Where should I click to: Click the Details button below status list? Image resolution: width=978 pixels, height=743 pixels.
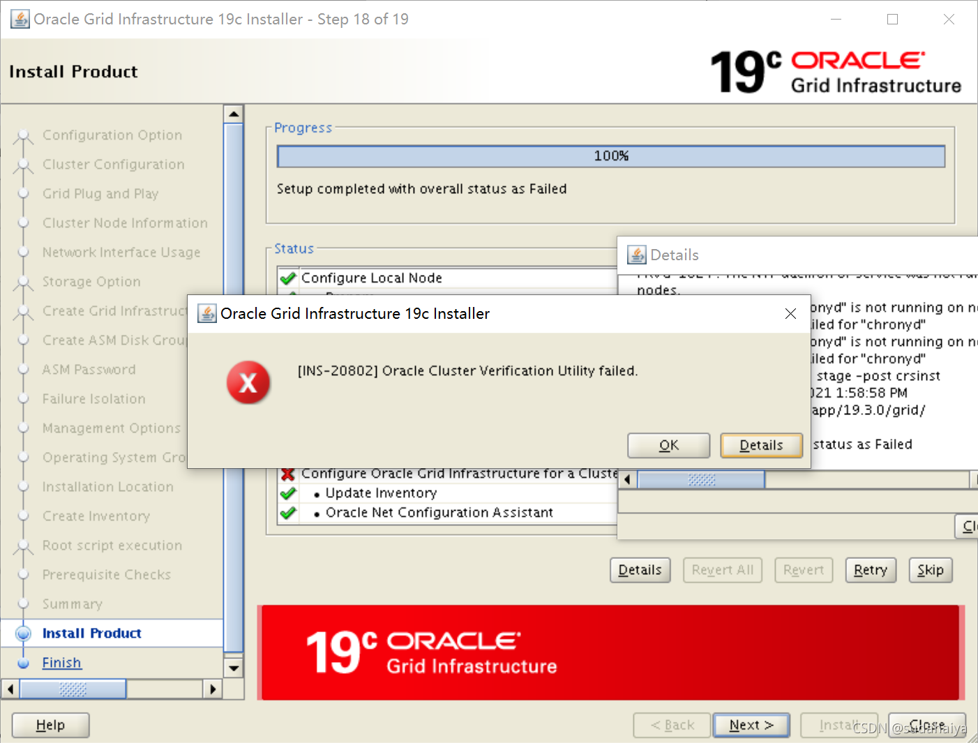[x=640, y=570]
